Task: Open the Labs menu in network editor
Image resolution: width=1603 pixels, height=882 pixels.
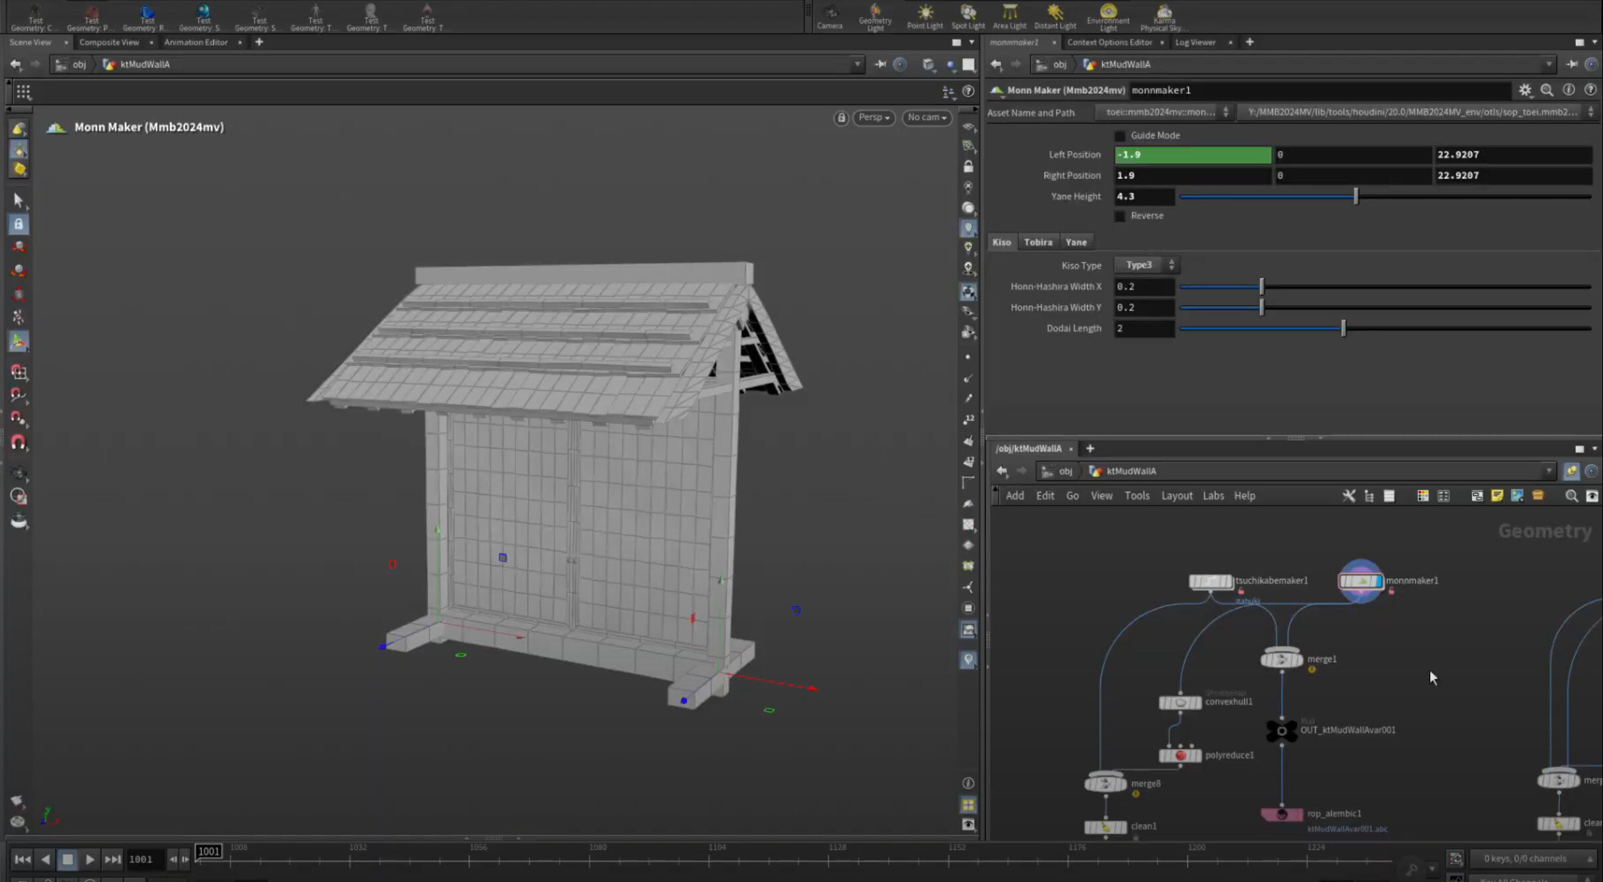Action: click(1213, 496)
